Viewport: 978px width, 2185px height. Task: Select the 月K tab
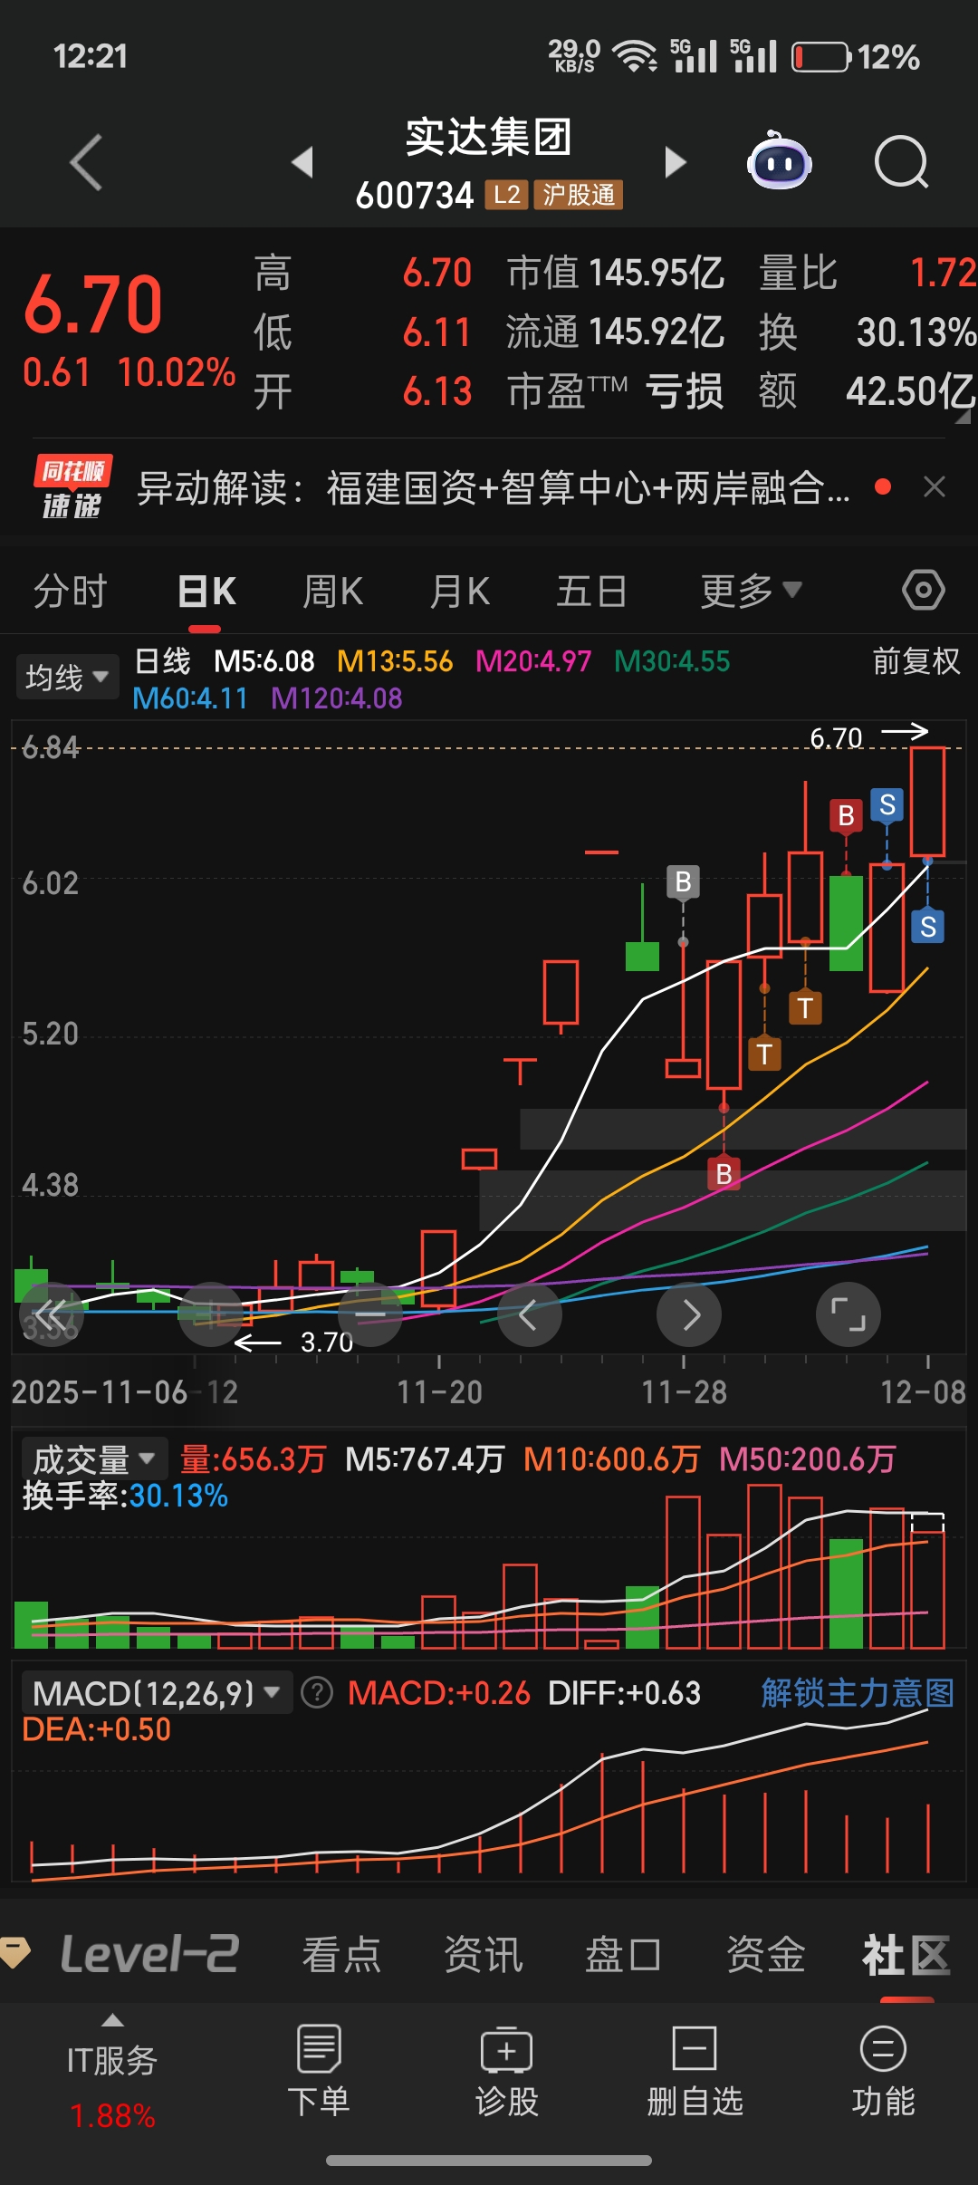pos(460,591)
